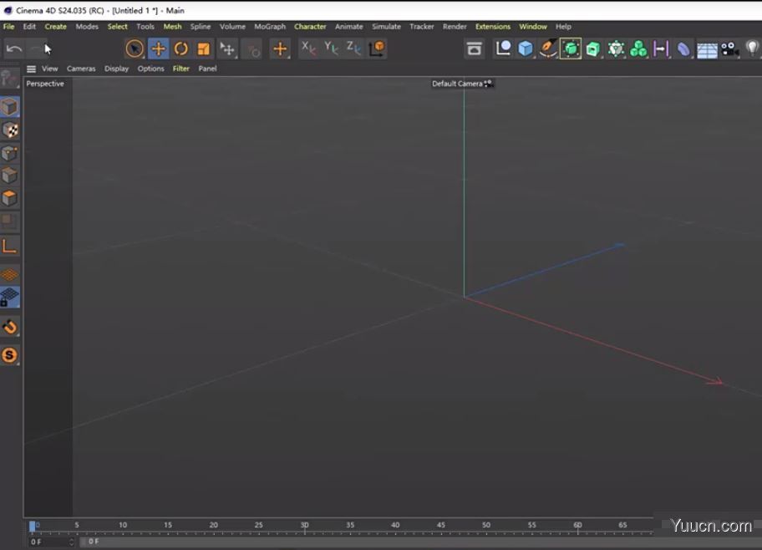Image resolution: width=762 pixels, height=550 pixels.
Task: Click the Render to Picture Viewer icon
Action: [x=475, y=48]
